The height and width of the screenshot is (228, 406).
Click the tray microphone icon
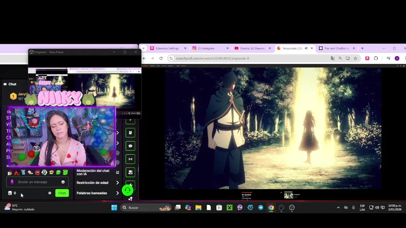point(353,208)
